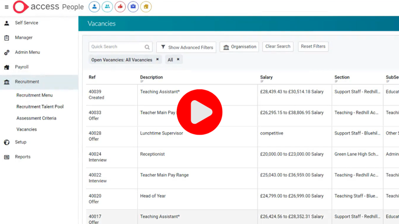
Task: Open Assessment Criteria submenu
Action: tap(36, 118)
